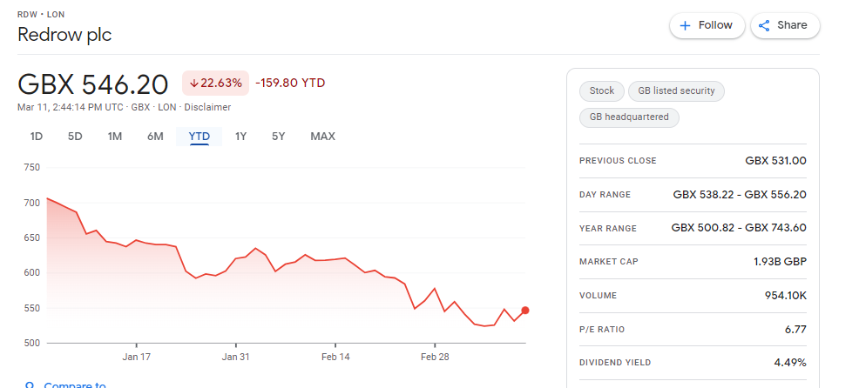Select the GBX 531.00 value
Screen dimensions: 859x388
point(775,161)
